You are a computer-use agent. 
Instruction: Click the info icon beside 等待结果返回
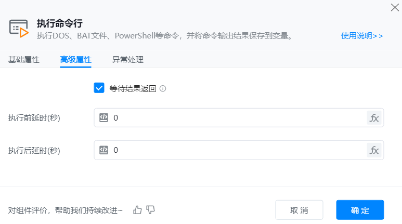tap(163, 89)
